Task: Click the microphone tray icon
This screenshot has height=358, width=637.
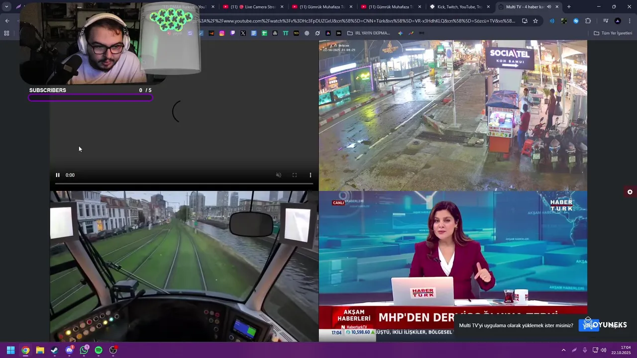Action: tap(585, 350)
